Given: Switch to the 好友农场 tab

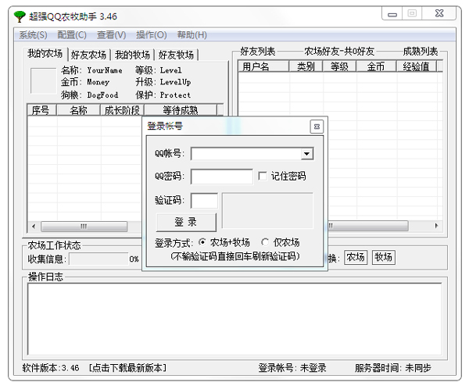Looking at the screenshot, I should coord(88,55).
